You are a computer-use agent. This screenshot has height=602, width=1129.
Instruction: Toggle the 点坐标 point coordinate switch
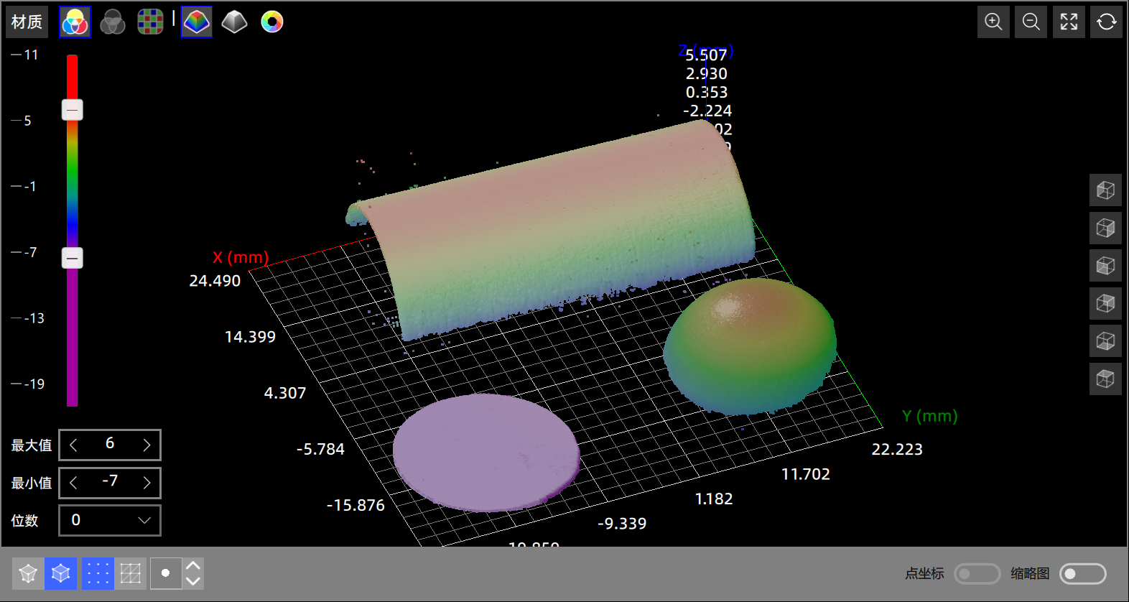point(977,574)
